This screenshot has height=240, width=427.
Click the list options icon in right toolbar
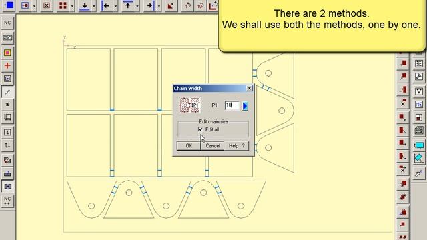click(419, 64)
